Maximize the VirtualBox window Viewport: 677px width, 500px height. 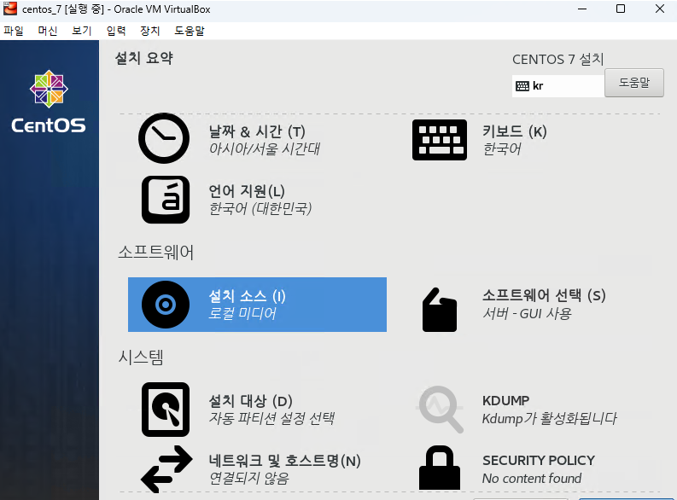point(621,9)
